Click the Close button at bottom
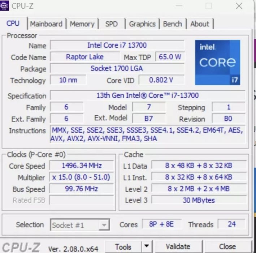This screenshot has width=256, height=253. coord(227,246)
